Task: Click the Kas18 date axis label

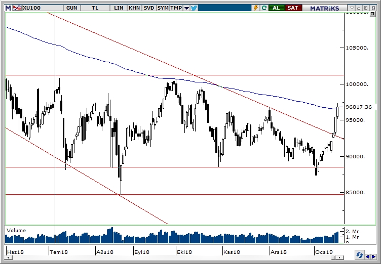Action: (x=232, y=252)
